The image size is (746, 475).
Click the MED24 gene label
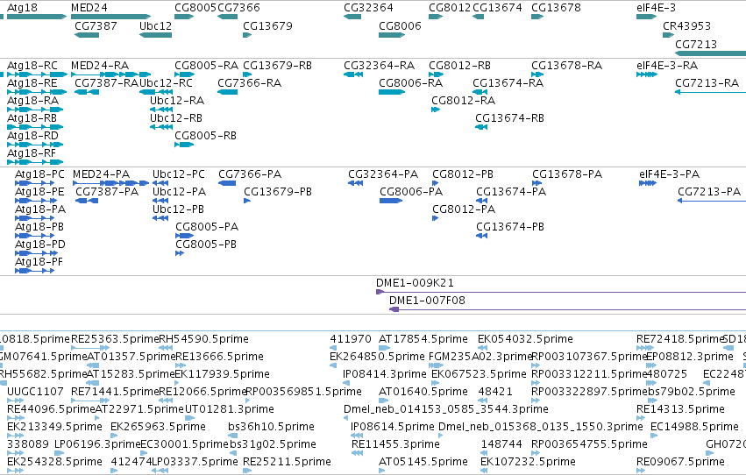click(x=89, y=8)
